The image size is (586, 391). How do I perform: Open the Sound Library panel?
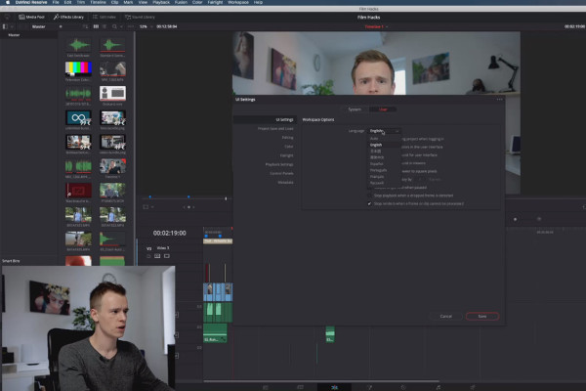pyautogui.click(x=140, y=17)
